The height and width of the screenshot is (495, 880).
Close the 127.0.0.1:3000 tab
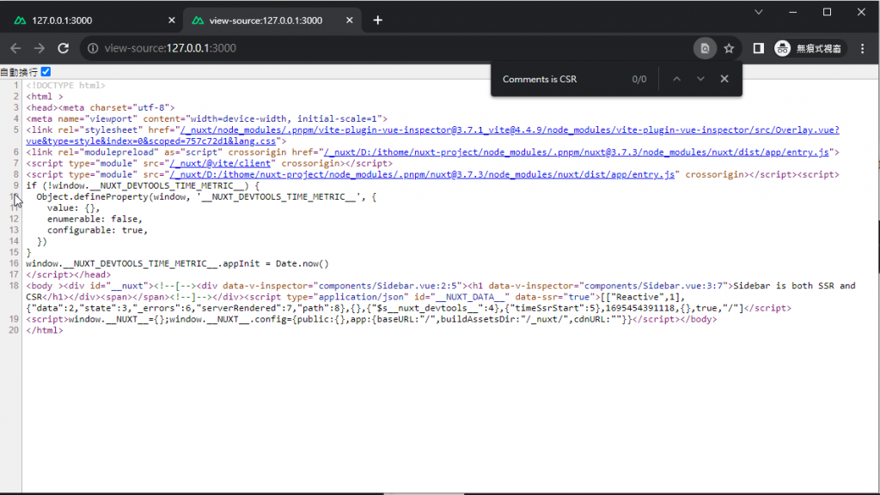(172, 20)
